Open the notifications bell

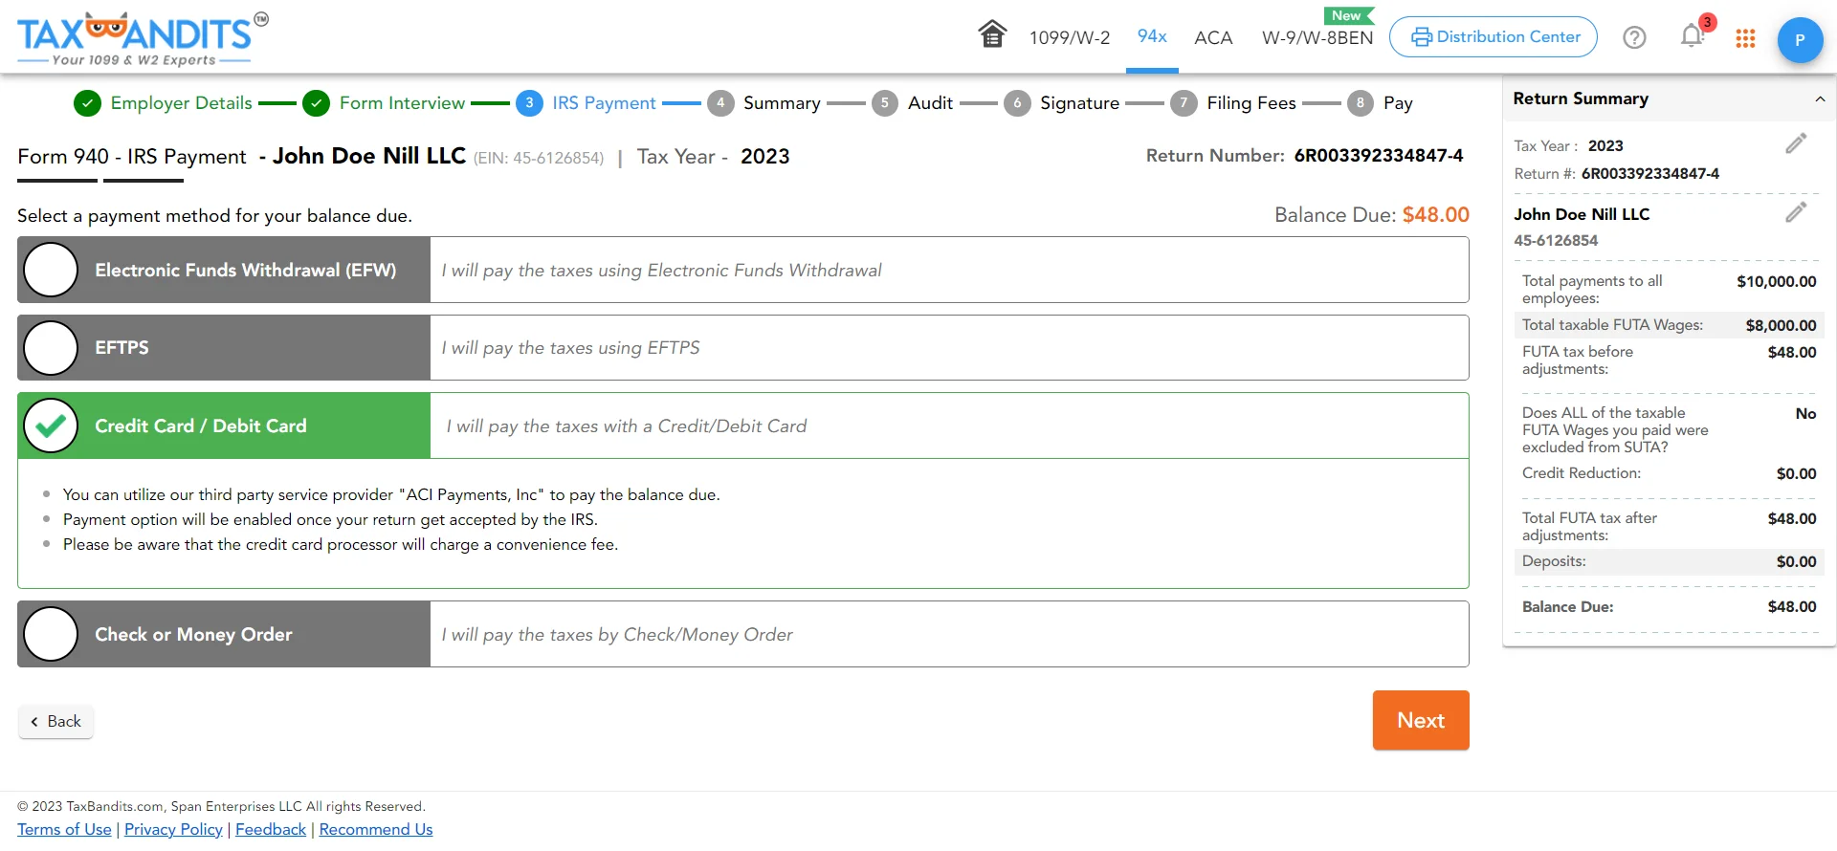click(x=1692, y=36)
